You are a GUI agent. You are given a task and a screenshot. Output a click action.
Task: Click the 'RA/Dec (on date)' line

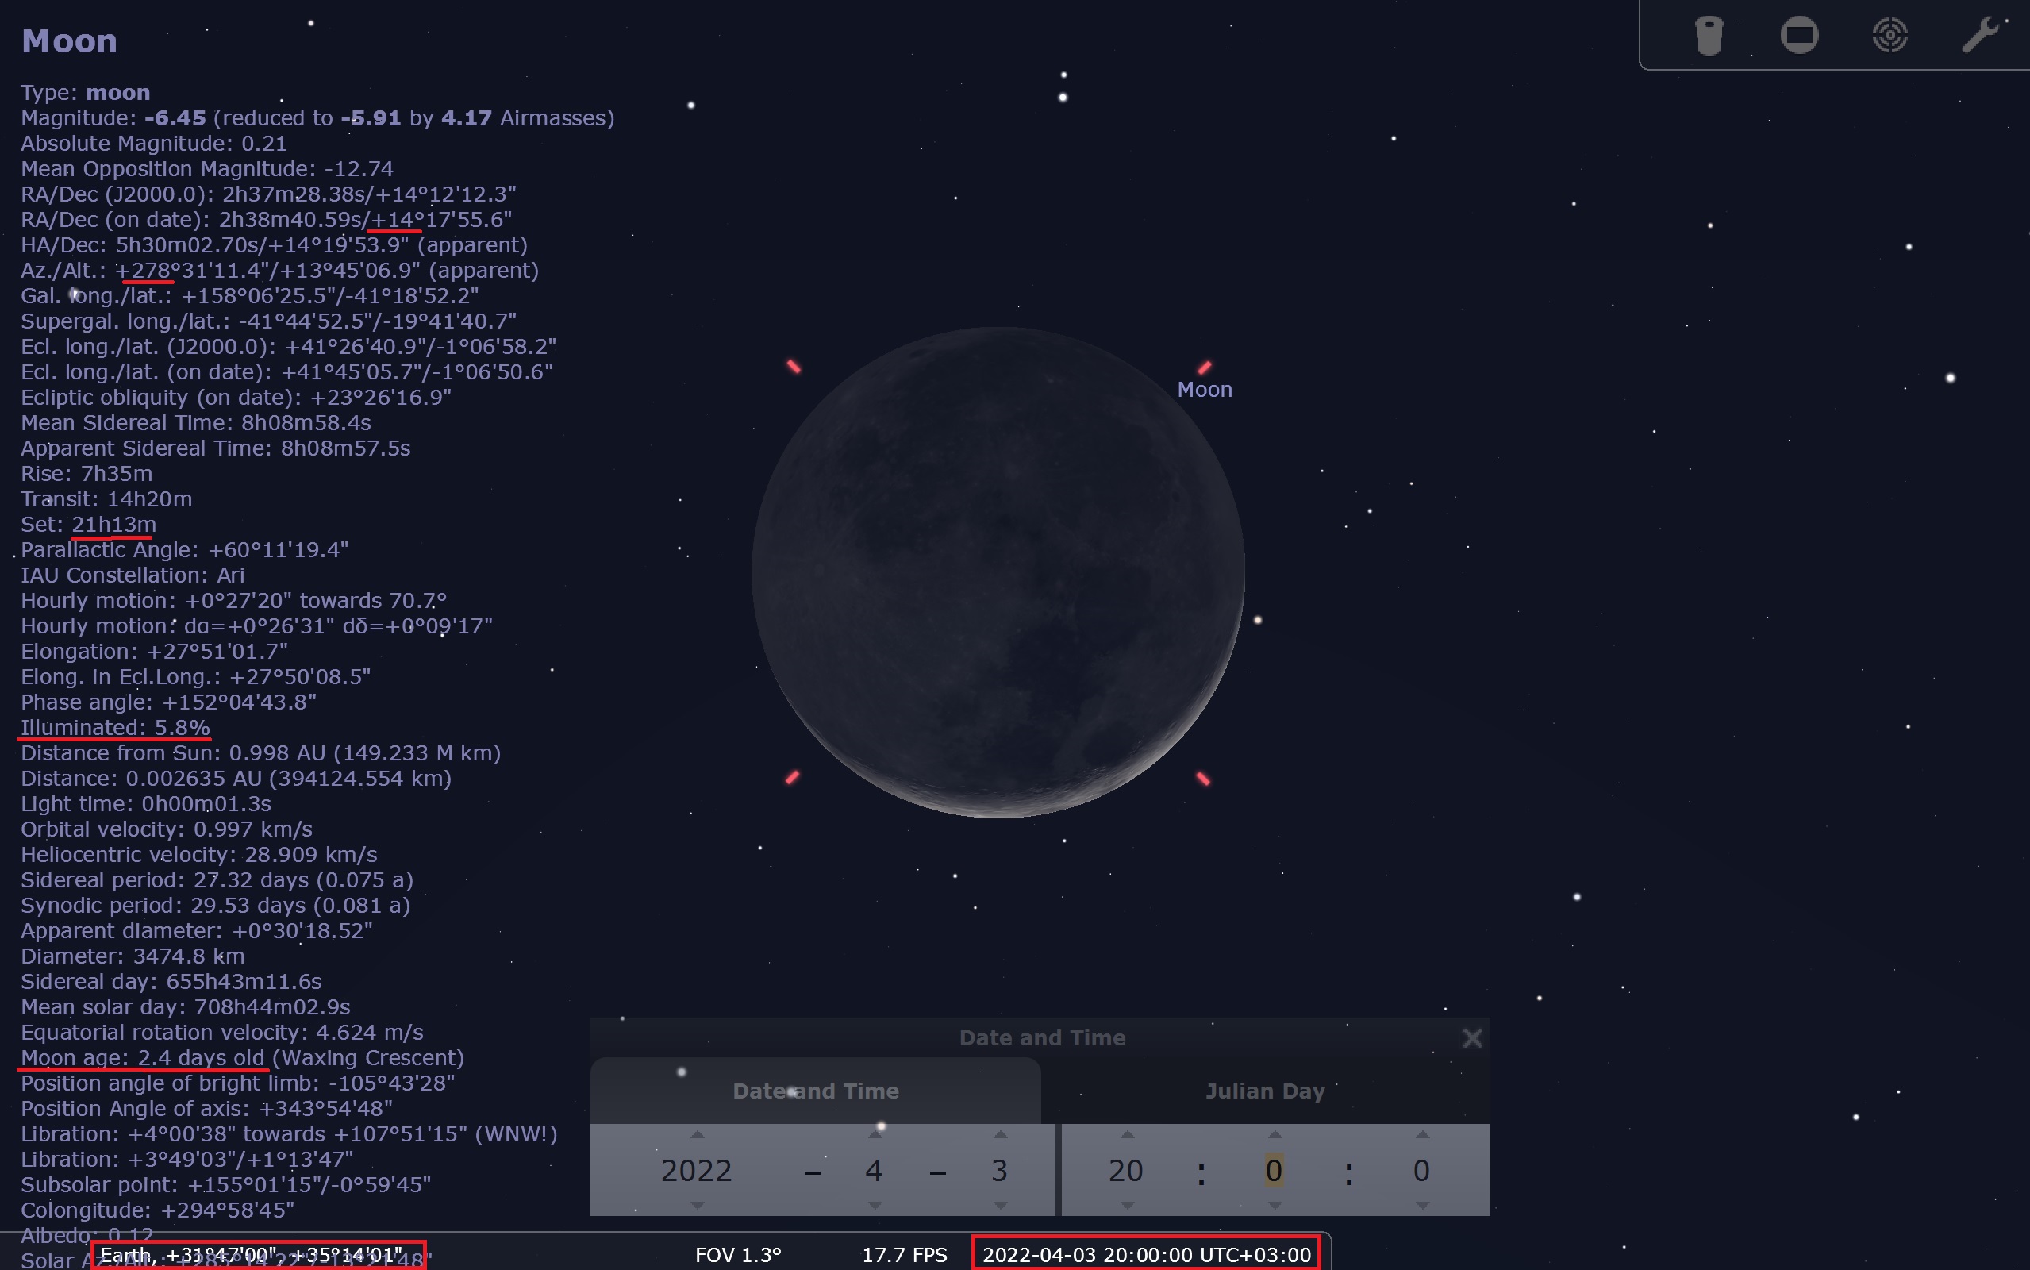pos(267,219)
